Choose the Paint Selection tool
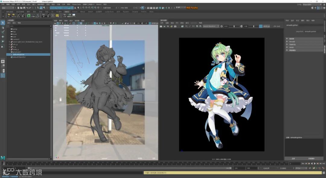Viewport: 326px width, 178px height. tap(3, 32)
